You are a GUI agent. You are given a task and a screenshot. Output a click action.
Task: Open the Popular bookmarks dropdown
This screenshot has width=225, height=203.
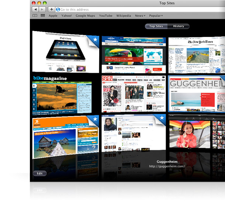156,16
